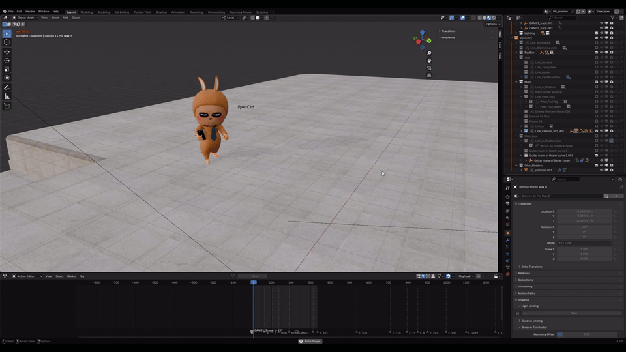Switch to the Geometry Nodes workspace tab
This screenshot has width=626, height=352.
(241, 12)
